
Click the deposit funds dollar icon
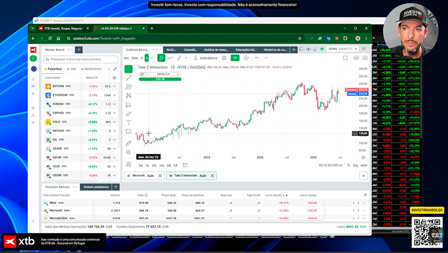(x=308, y=49)
